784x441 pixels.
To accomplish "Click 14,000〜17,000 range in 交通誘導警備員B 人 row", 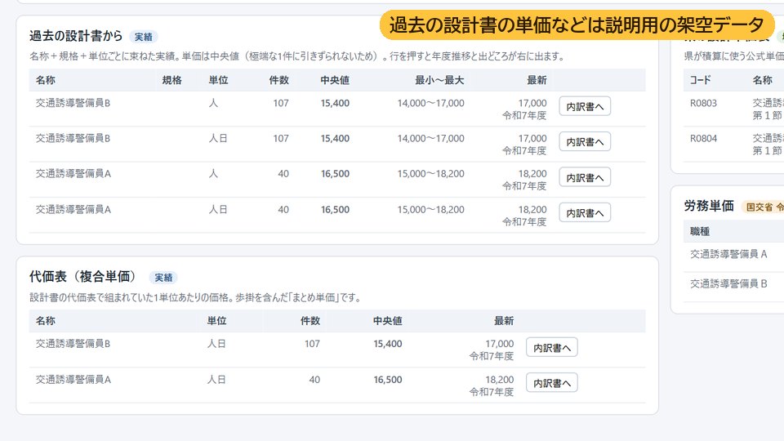I will [430, 103].
